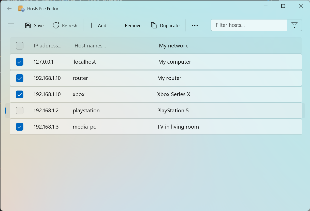
Task: Select the TV in living room row
Action: tap(156, 127)
